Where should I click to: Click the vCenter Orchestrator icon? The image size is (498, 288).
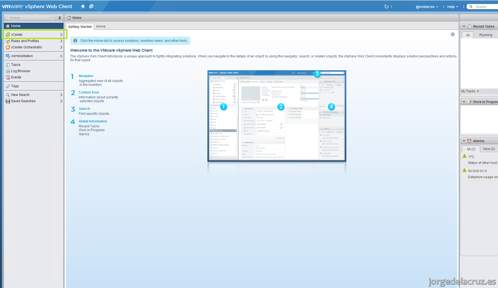8,47
